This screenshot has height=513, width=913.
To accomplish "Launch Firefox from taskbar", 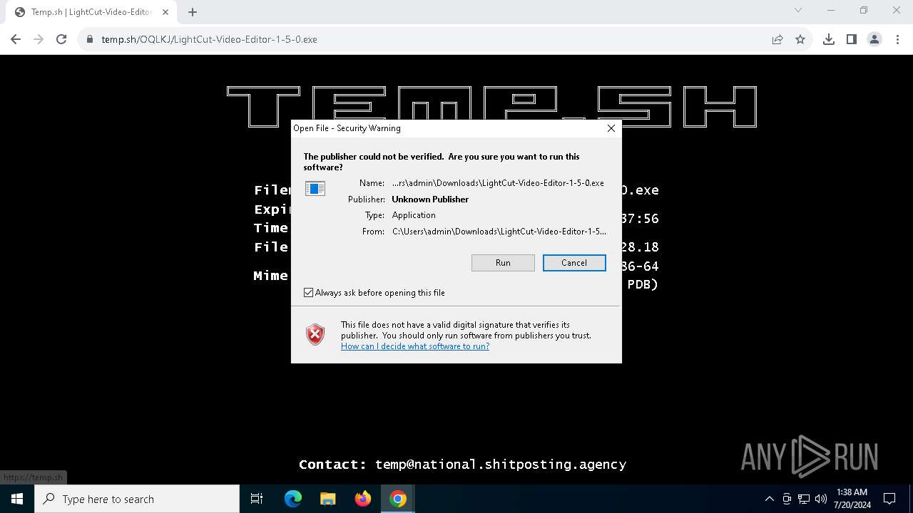I will (x=363, y=499).
